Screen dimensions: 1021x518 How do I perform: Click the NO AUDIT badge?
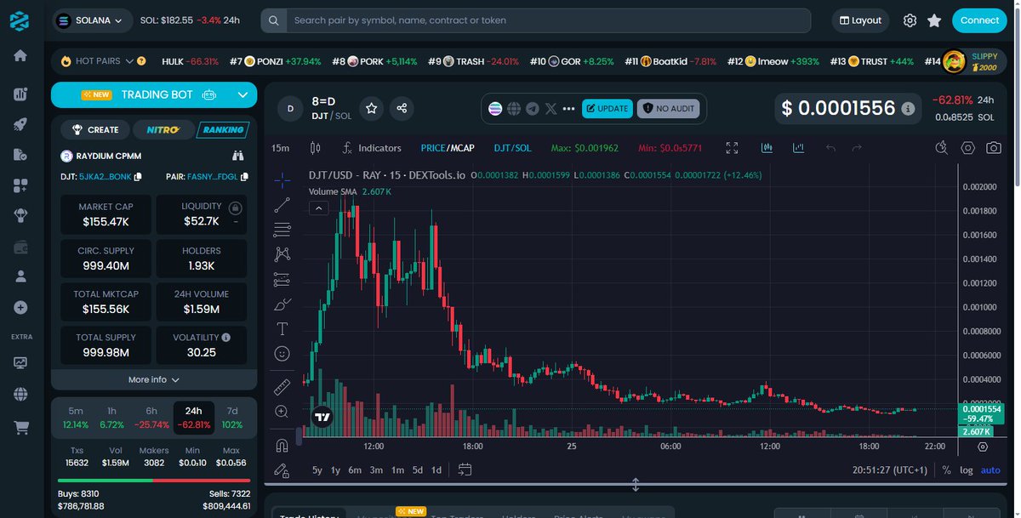point(668,108)
